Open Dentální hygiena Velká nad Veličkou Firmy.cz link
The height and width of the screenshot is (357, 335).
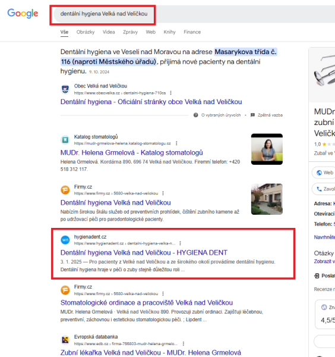click(x=115, y=203)
